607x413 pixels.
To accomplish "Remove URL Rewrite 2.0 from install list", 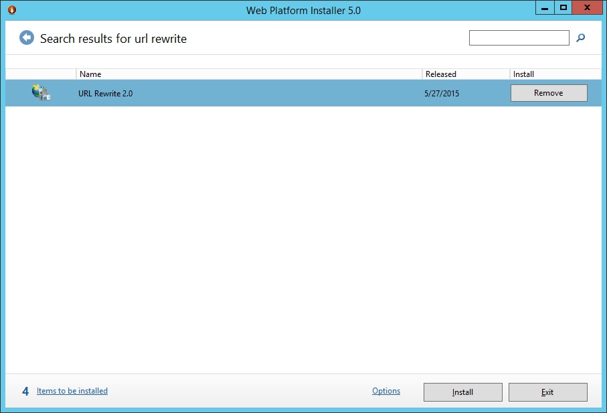I will pos(549,93).
